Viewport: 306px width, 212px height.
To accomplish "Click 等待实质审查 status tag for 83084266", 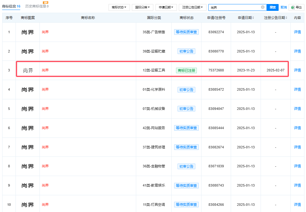I will pyautogui.click(x=186, y=205).
